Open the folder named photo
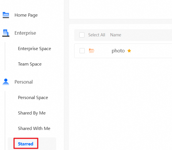 click(118, 51)
